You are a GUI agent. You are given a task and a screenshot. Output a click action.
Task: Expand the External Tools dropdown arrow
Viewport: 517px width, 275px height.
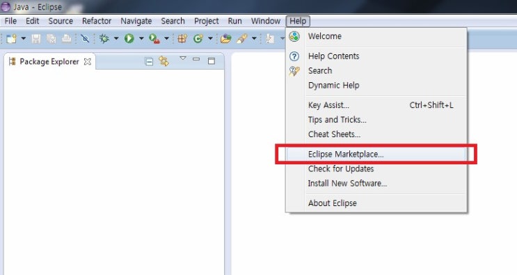166,38
